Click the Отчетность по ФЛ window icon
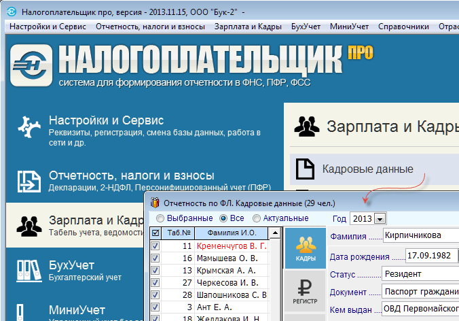 tap(155, 203)
